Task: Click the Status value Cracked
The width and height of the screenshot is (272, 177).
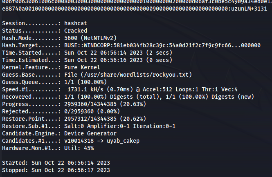Action: pyautogui.click(x=76, y=31)
